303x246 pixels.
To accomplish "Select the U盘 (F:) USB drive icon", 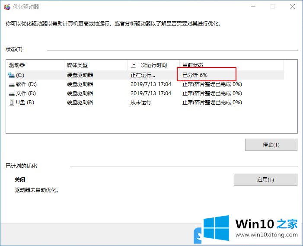I will point(12,102).
